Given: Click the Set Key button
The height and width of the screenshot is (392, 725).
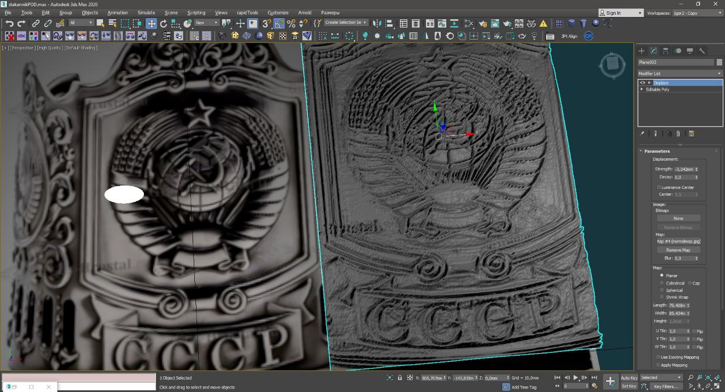Looking at the screenshot, I should [629, 386].
